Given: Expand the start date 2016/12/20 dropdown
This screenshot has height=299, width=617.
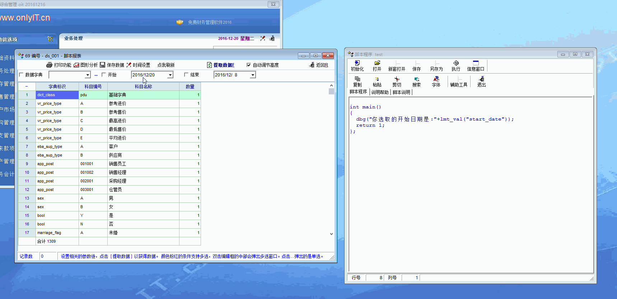Looking at the screenshot, I should (170, 75).
